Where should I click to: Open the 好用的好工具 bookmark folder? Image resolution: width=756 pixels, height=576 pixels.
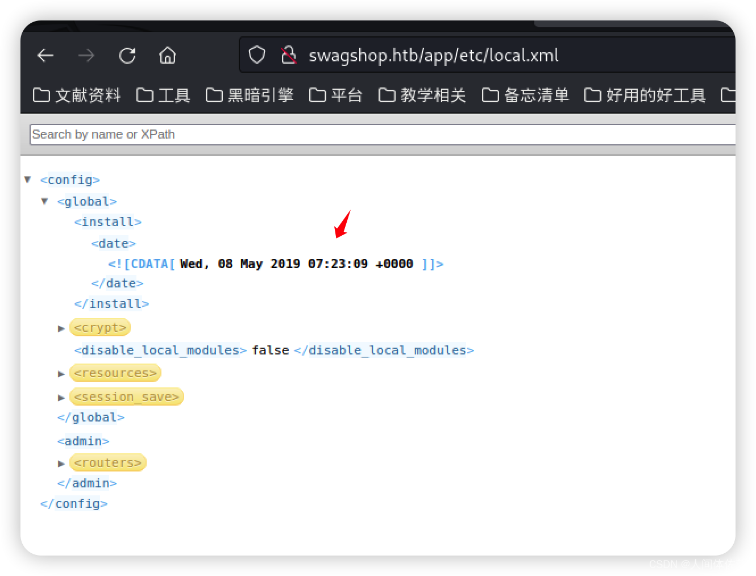[645, 95]
